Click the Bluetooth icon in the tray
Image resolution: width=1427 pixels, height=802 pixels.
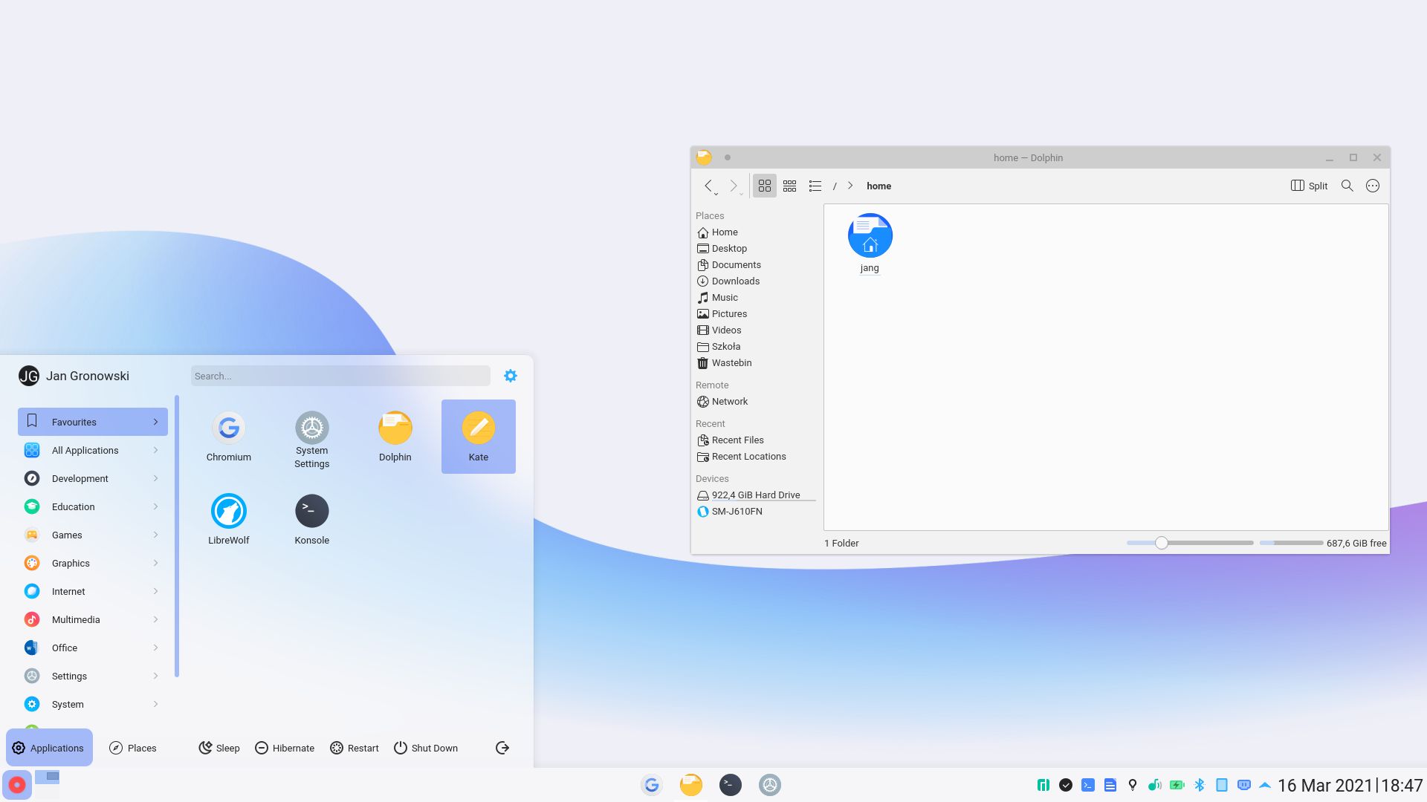pyautogui.click(x=1200, y=784)
